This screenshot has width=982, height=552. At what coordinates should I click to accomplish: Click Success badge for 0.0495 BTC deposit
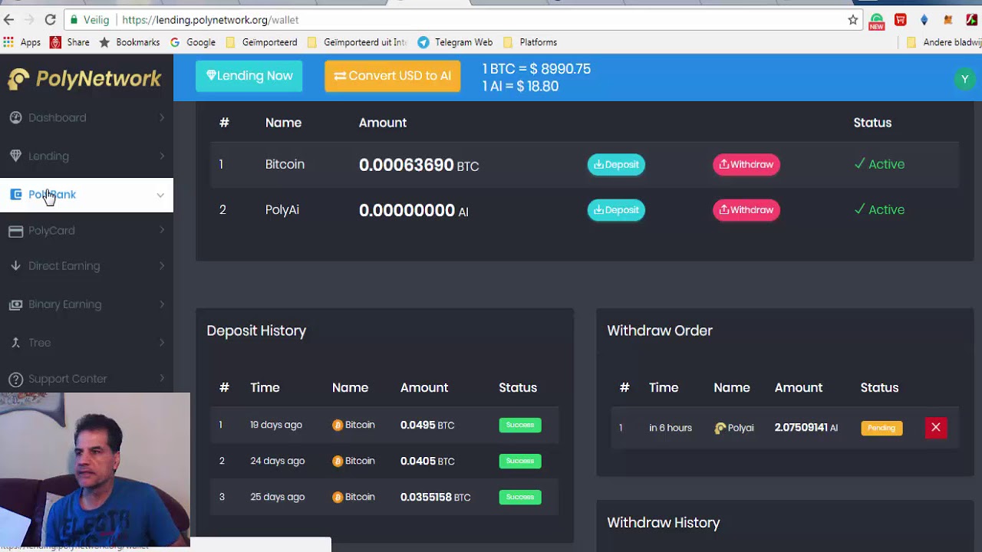click(x=520, y=425)
